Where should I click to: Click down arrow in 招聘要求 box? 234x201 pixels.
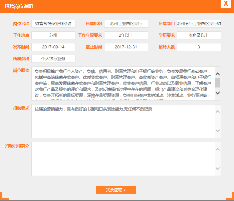pos(218,131)
